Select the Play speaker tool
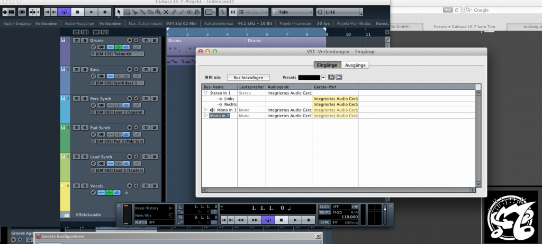The height and width of the screenshot is (244, 542). (x=189, y=12)
